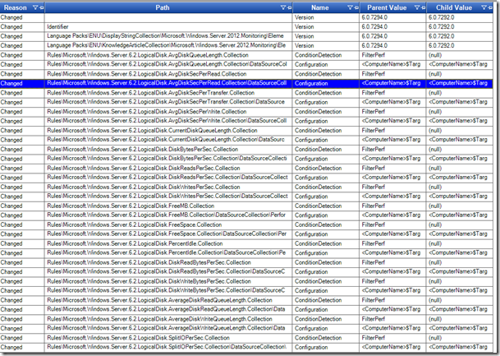500x356 pixels.
Task: Select the CurrentDiskQueueLength.Collection rule path
Action: coord(168,130)
